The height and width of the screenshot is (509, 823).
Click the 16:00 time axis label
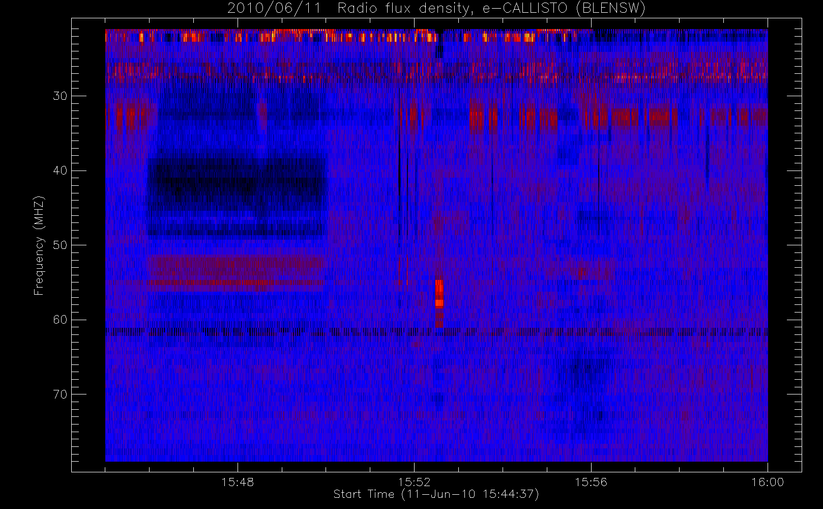(768, 482)
